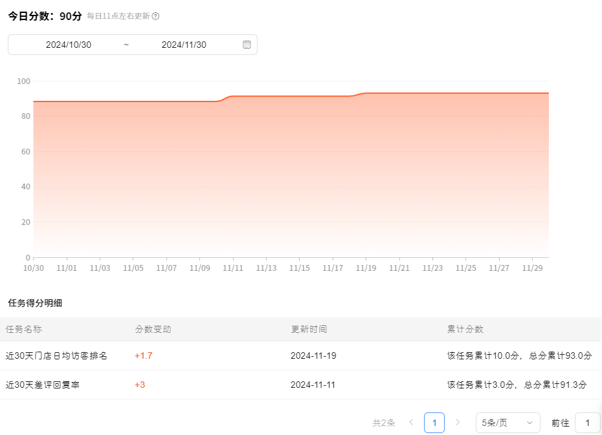Click the 更新时间 column header
This screenshot has height=435, width=602.
(x=309, y=329)
